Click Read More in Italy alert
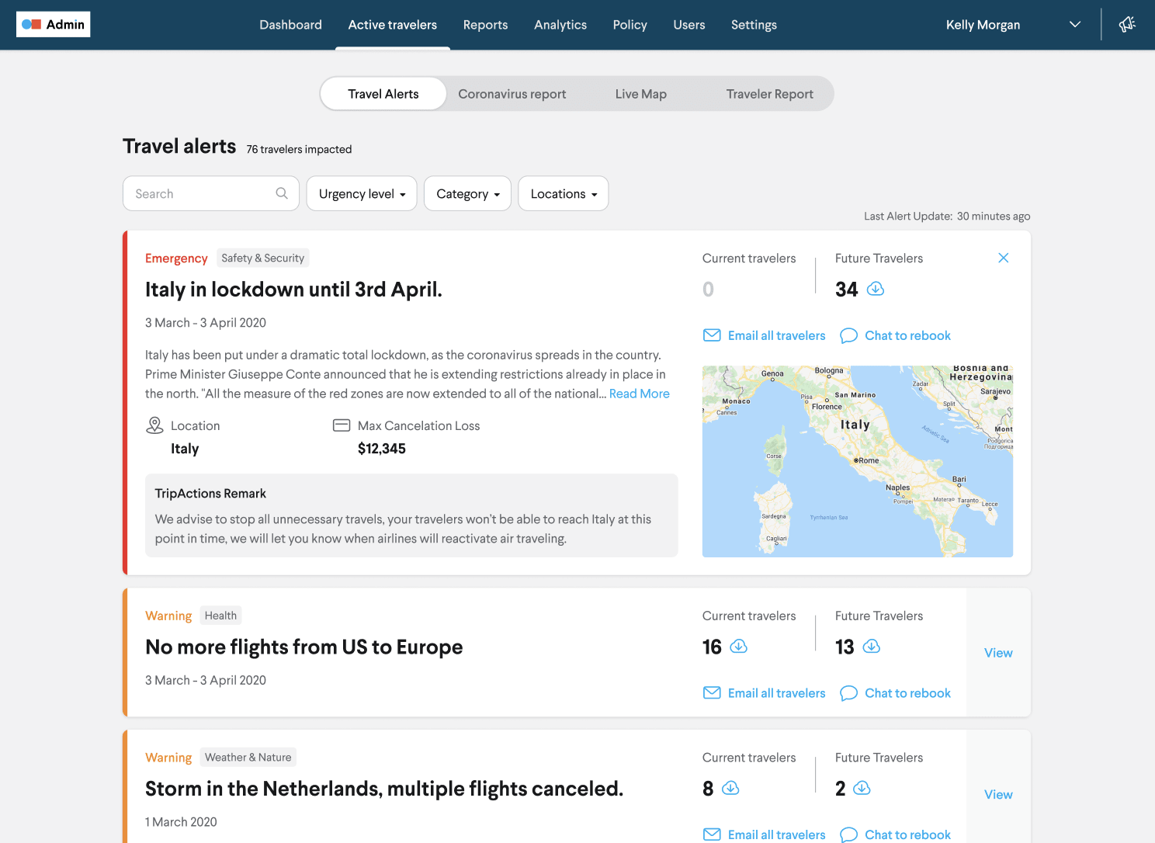Screen dimensions: 1155x843 [x=640, y=394]
